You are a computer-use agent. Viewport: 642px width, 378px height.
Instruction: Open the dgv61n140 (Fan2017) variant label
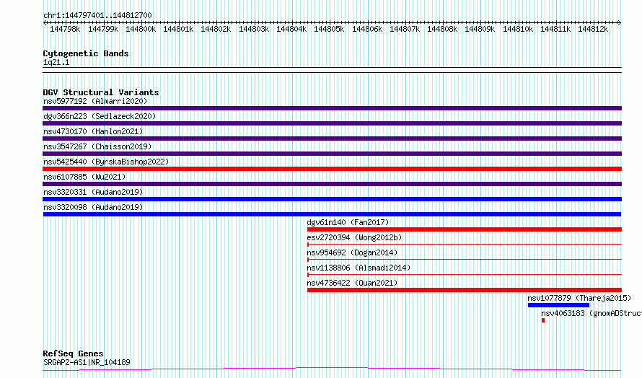(x=348, y=222)
